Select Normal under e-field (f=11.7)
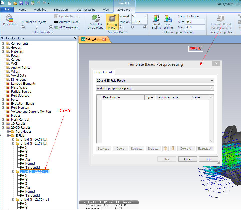241x210 pixels. point(30,163)
